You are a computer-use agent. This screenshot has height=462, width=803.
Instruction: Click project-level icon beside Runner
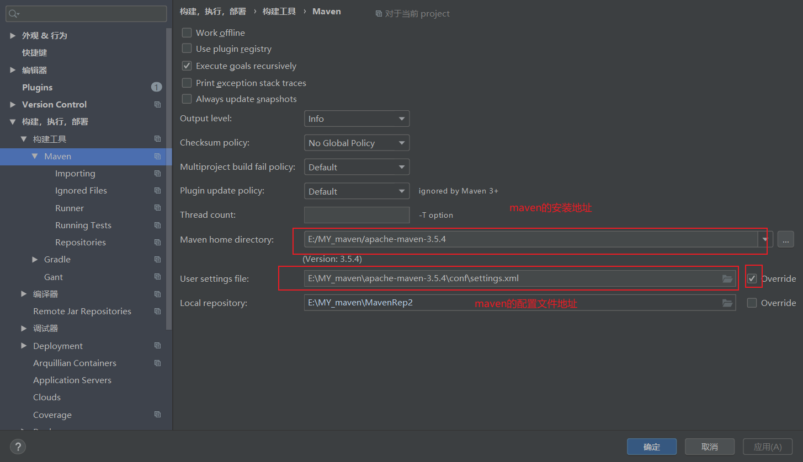pyautogui.click(x=157, y=208)
